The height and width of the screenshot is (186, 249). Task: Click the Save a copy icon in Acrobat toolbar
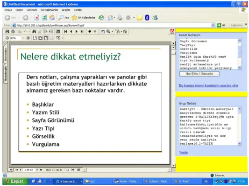coord(7,32)
